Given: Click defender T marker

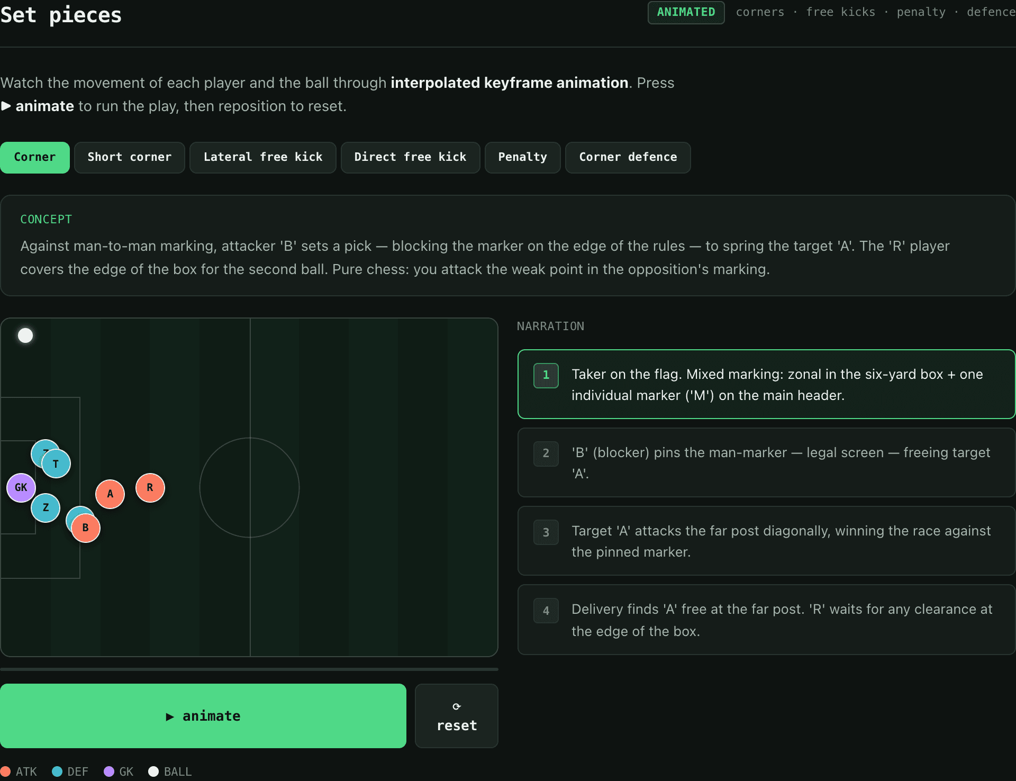Looking at the screenshot, I should [x=56, y=464].
